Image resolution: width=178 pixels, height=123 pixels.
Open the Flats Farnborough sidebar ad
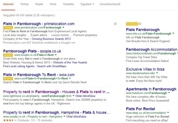(143, 30)
